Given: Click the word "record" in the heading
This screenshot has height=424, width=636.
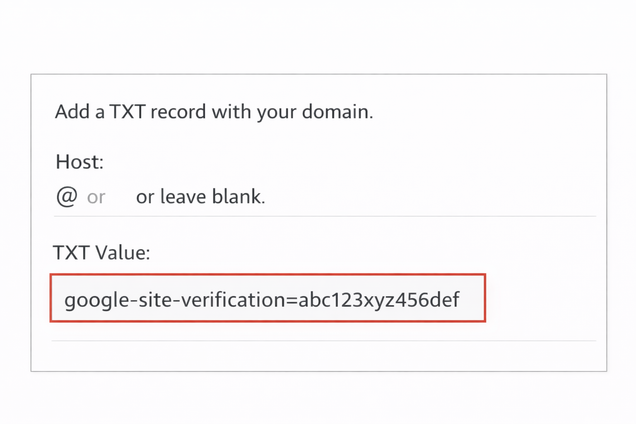Looking at the screenshot, I should (178, 112).
